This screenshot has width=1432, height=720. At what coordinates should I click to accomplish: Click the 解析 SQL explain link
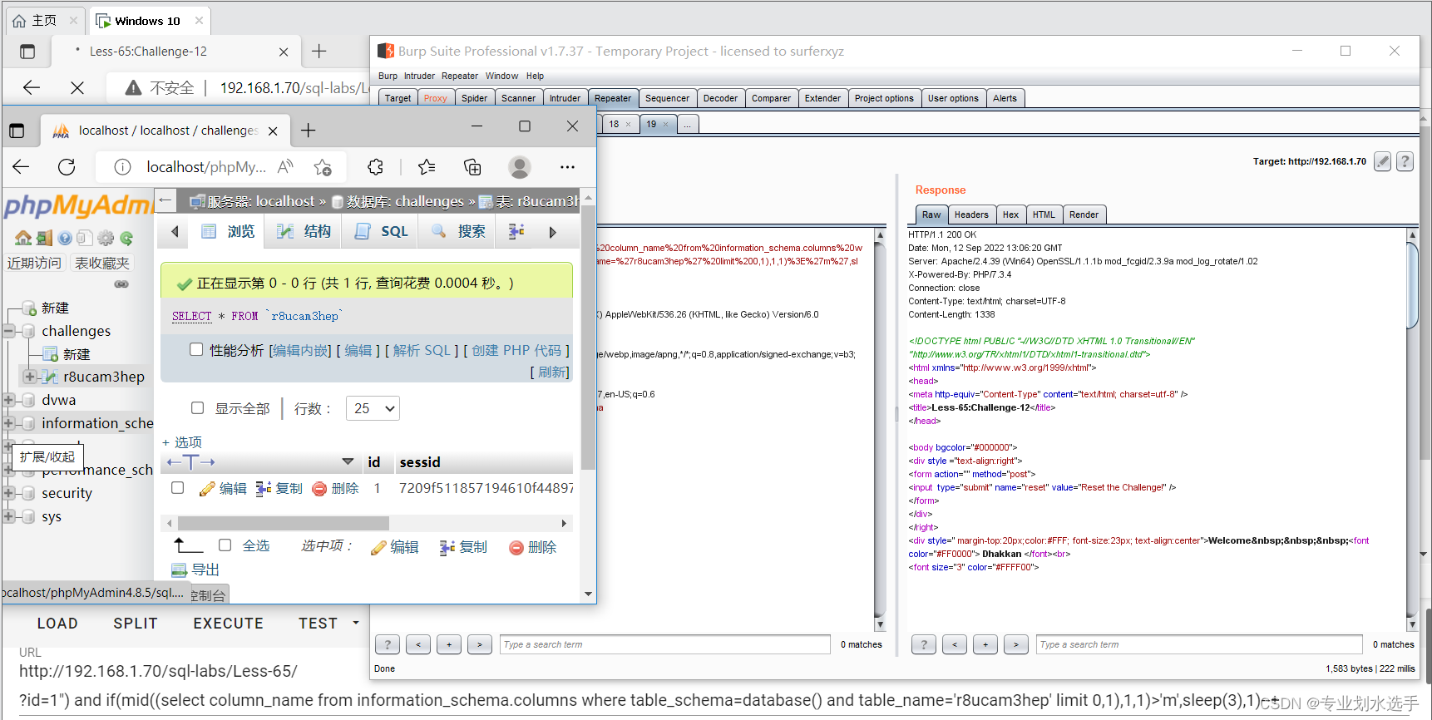(422, 350)
